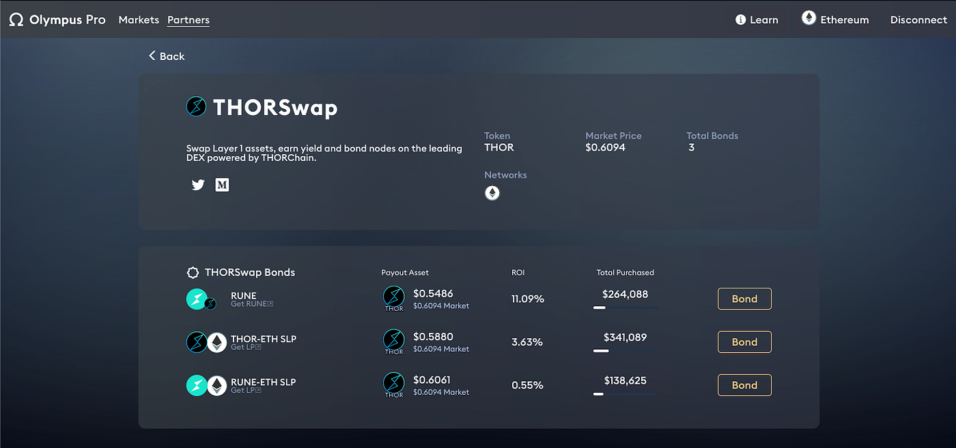Select the Partners nav tab
This screenshot has height=448, width=956.
[x=188, y=20]
